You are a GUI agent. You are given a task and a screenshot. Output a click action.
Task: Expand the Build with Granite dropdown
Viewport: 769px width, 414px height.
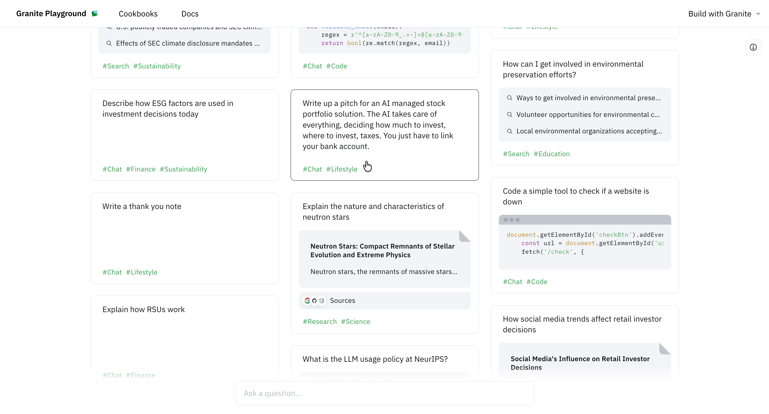coord(724,14)
